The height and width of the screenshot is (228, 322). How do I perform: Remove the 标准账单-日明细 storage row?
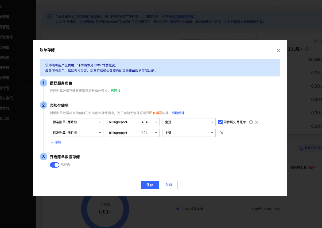pyautogui.click(x=222, y=133)
